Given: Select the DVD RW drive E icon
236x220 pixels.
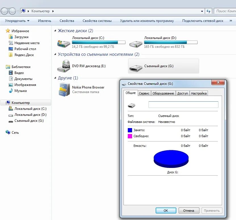Looking at the screenshot, I should pos(64,66).
